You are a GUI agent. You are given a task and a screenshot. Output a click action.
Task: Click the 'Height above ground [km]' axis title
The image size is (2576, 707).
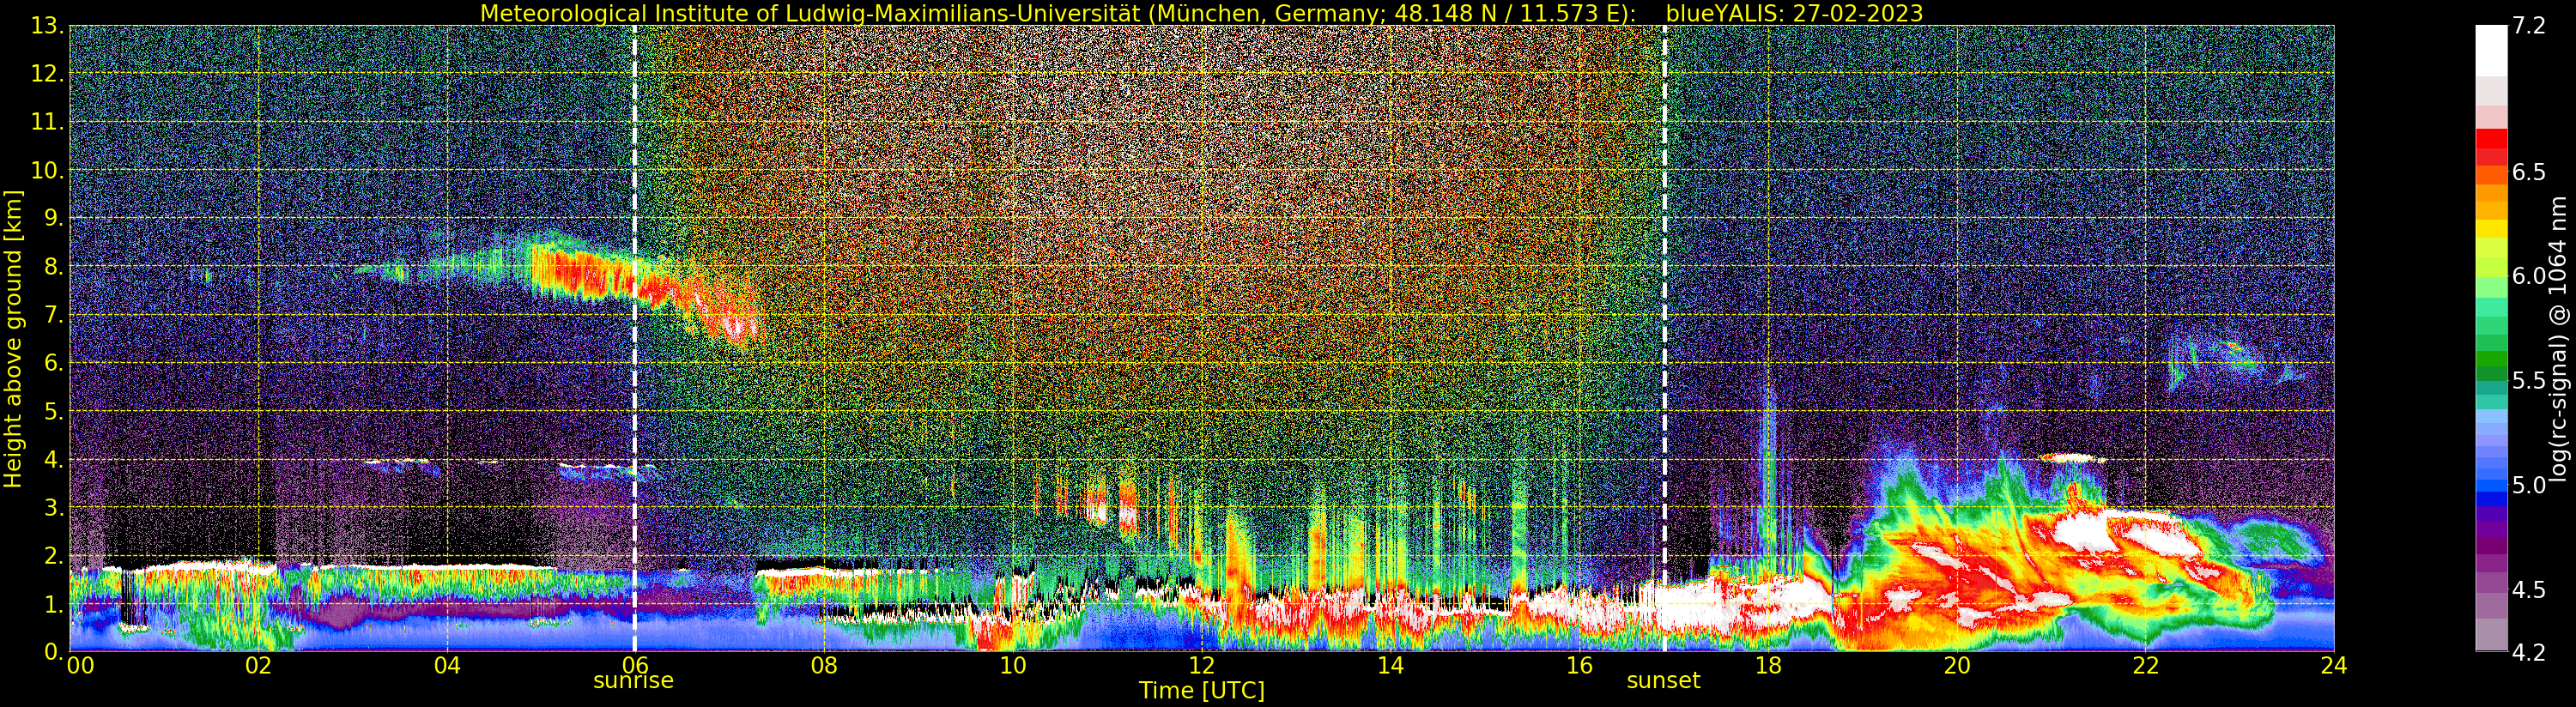[13, 339]
